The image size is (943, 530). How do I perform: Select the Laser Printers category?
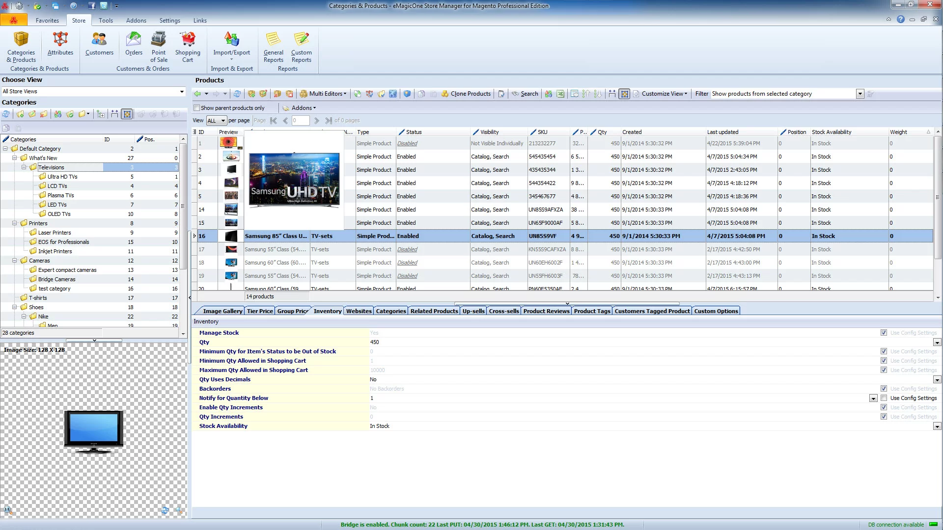point(55,233)
